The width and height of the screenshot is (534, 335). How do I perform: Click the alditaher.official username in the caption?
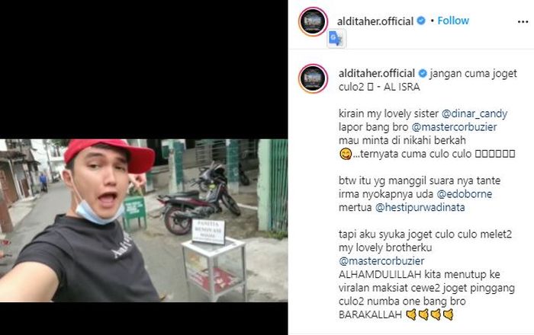[x=377, y=73]
